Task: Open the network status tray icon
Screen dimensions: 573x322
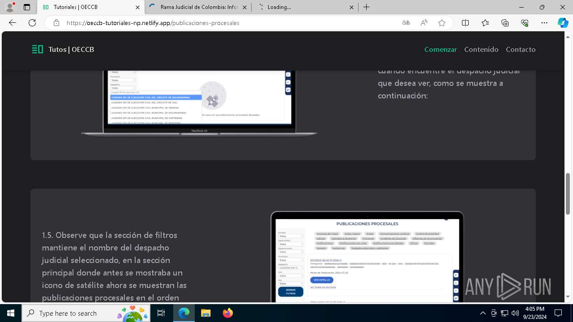Action: tap(505, 313)
